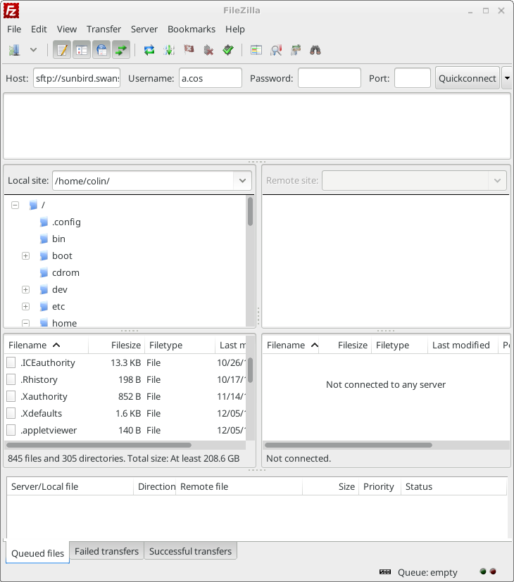
Task: Open the Help menu
Action: 234,29
